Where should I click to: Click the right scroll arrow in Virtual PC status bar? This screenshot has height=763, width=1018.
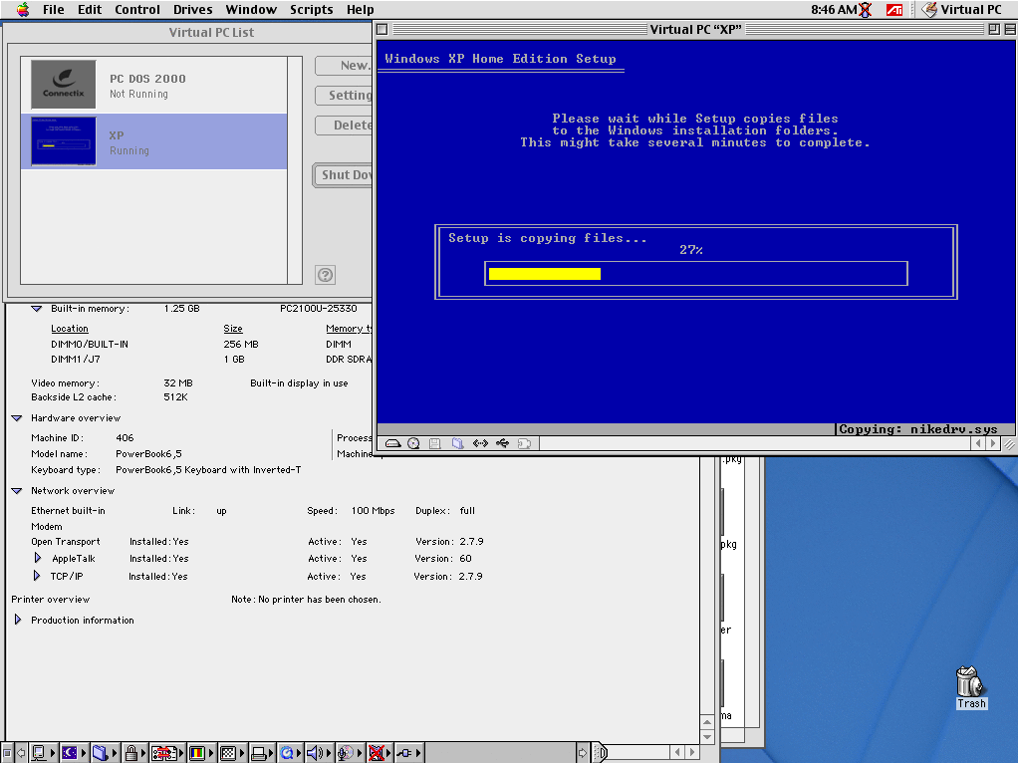(x=993, y=443)
